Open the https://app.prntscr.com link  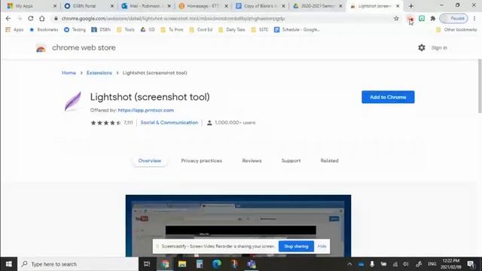(x=146, y=110)
